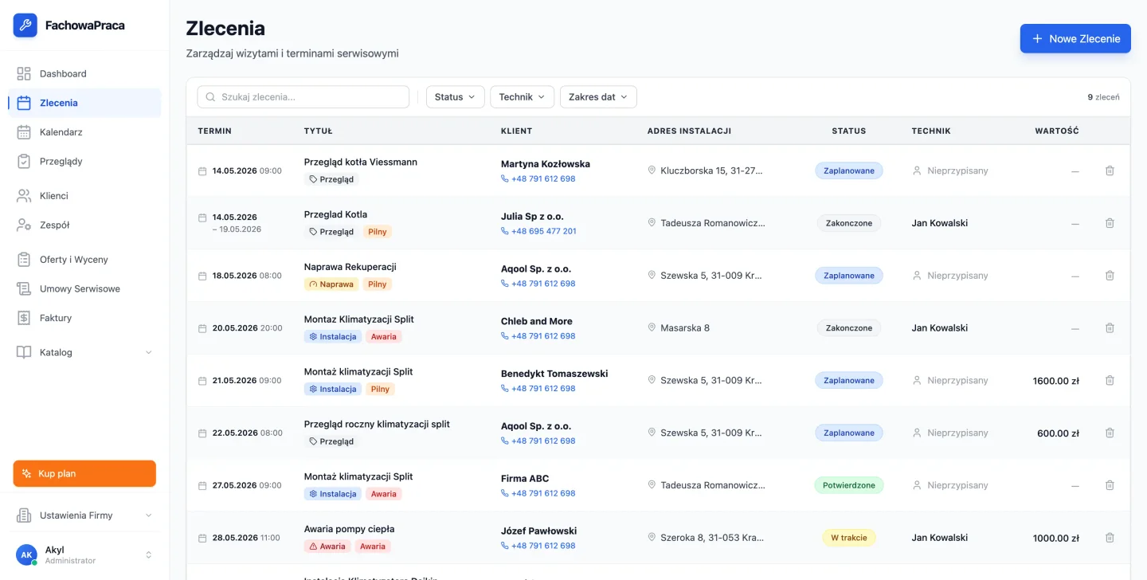
Task: Open Oferty i Wyceny menu item
Action: (84, 260)
